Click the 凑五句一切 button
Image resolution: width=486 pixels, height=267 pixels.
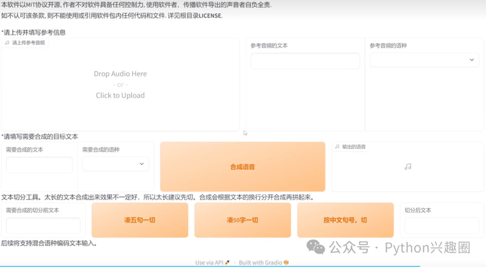click(140, 220)
